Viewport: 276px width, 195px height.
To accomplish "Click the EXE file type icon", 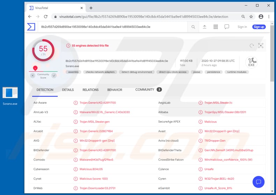I will (251, 62).
